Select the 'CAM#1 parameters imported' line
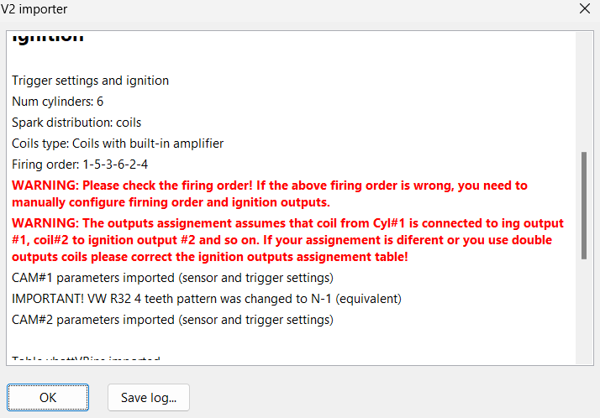Image resolution: width=600 pixels, height=418 pixels. click(x=172, y=278)
